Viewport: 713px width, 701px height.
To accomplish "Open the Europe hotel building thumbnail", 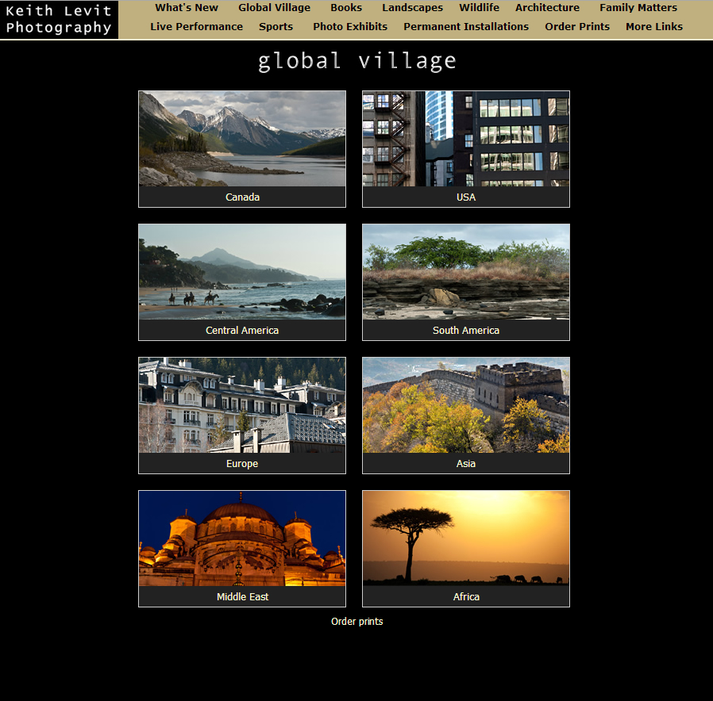I will (x=242, y=405).
